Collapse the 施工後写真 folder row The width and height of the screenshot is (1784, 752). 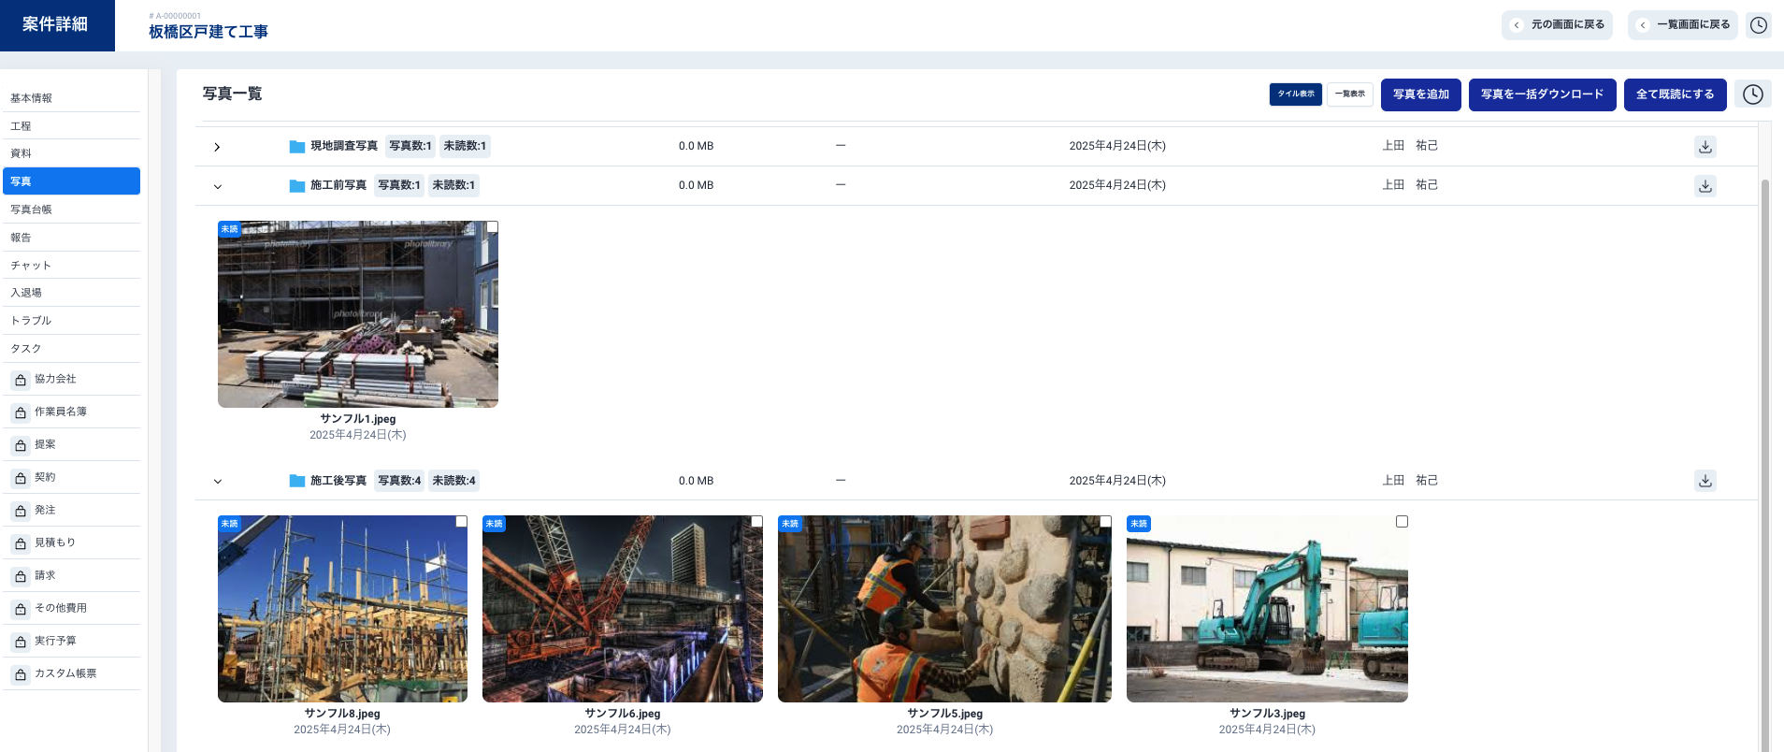(x=217, y=481)
